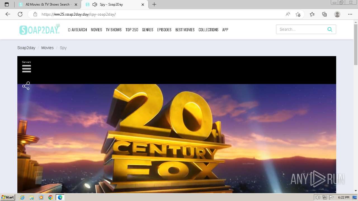View site information via the lock icon
This screenshot has width=358, height=201.
tap(35, 14)
